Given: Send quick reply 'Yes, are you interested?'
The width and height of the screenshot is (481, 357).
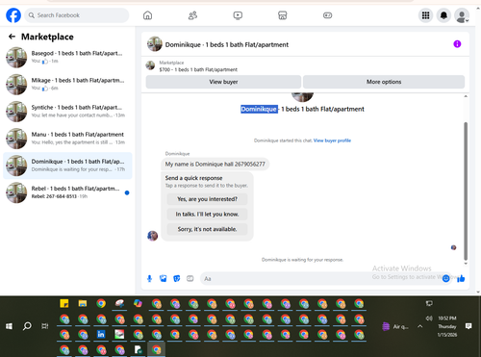Looking at the screenshot, I should click(x=207, y=199).
